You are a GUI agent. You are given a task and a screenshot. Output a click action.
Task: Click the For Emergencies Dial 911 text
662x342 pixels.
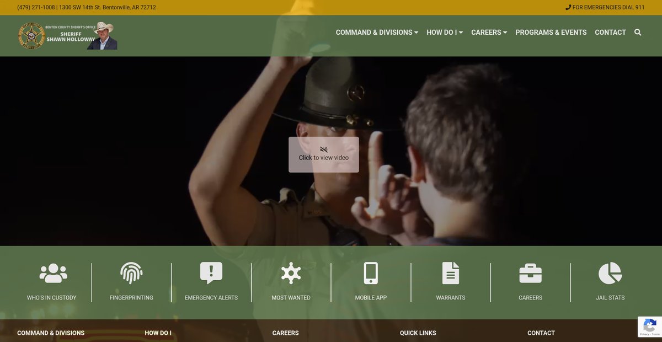click(605, 8)
